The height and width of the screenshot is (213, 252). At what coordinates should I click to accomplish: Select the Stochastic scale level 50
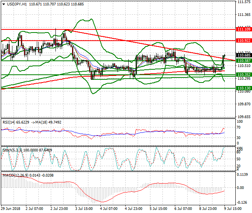tap(239, 159)
